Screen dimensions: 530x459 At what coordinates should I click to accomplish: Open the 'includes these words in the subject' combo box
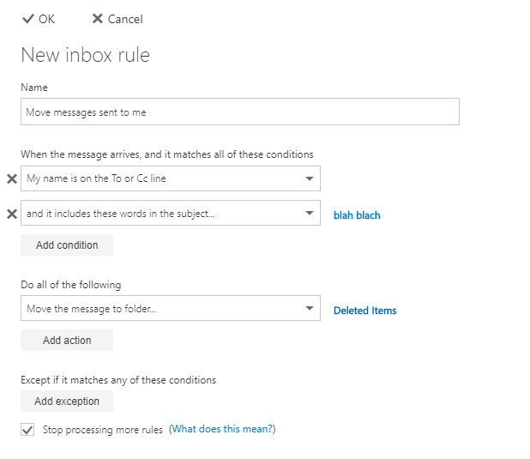pyautogui.click(x=163, y=214)
